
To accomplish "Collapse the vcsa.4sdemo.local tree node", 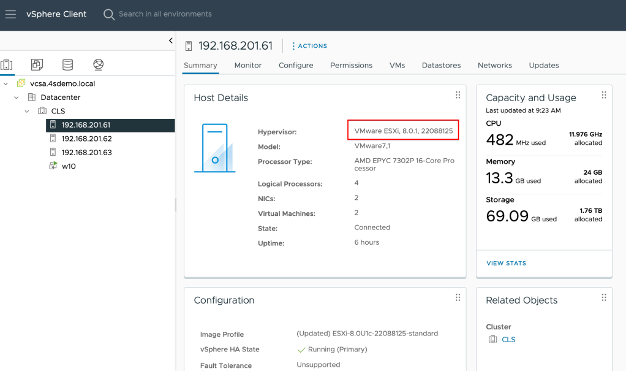I will tap(6, 83).
